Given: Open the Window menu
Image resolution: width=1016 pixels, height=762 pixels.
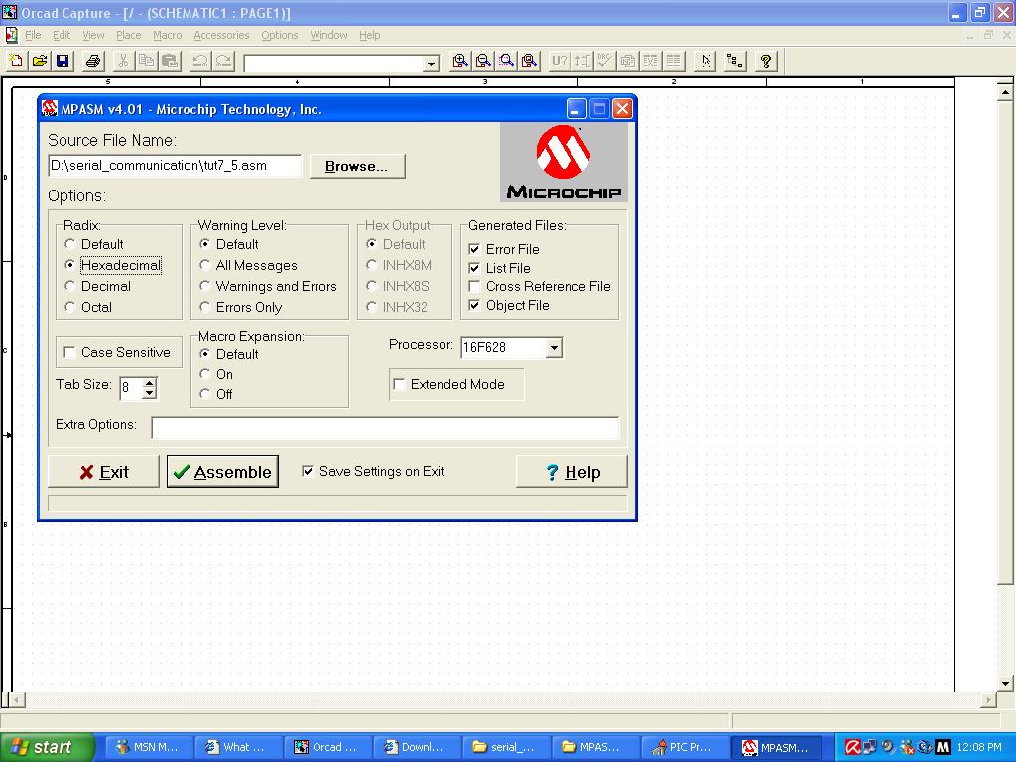Looking at the screenshot, I should 328,35.
